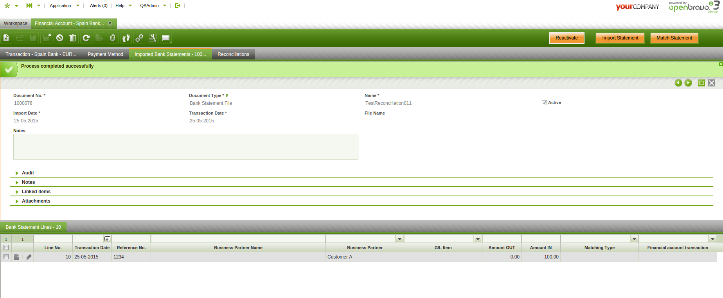Click the Match Statement button
Screen dimensions: 723x298
point(674,38)
